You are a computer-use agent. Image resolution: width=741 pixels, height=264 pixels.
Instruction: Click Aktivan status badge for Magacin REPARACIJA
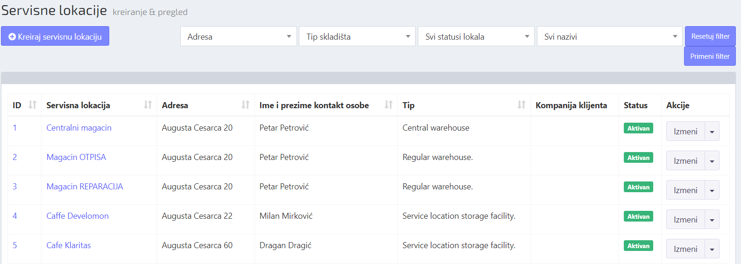tap(638, 187)
